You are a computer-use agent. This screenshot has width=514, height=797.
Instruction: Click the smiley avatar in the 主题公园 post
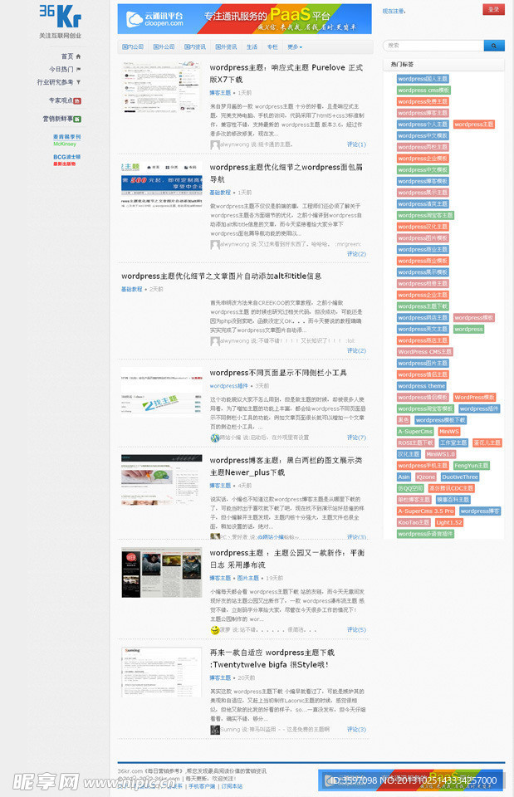click(214, 630)
